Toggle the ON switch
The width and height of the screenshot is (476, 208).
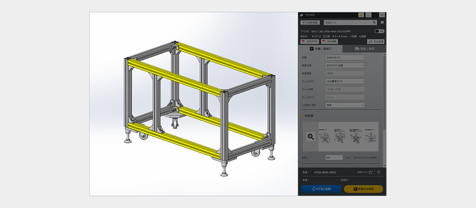point(379,31)
